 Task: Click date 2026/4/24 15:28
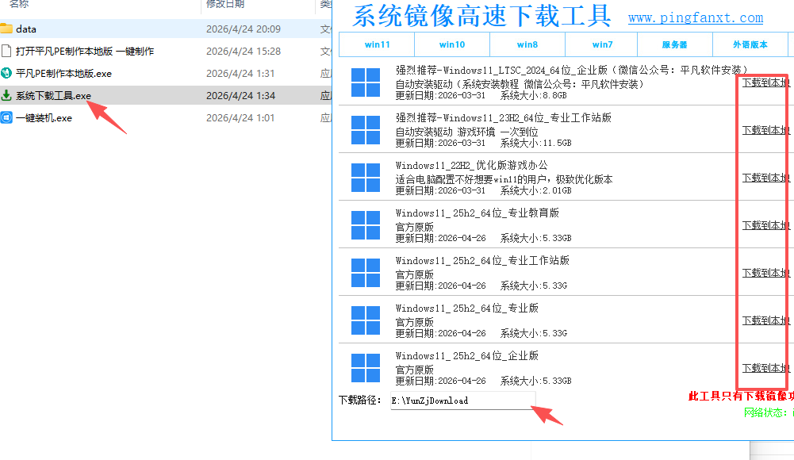243,51
